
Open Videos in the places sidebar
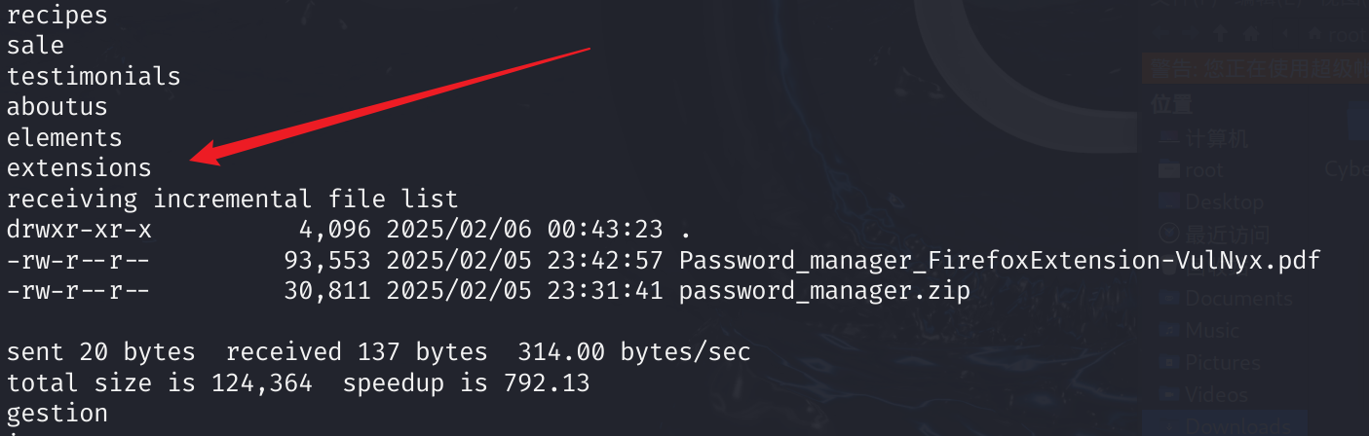pyautogui.click(x=1216, y=395)
